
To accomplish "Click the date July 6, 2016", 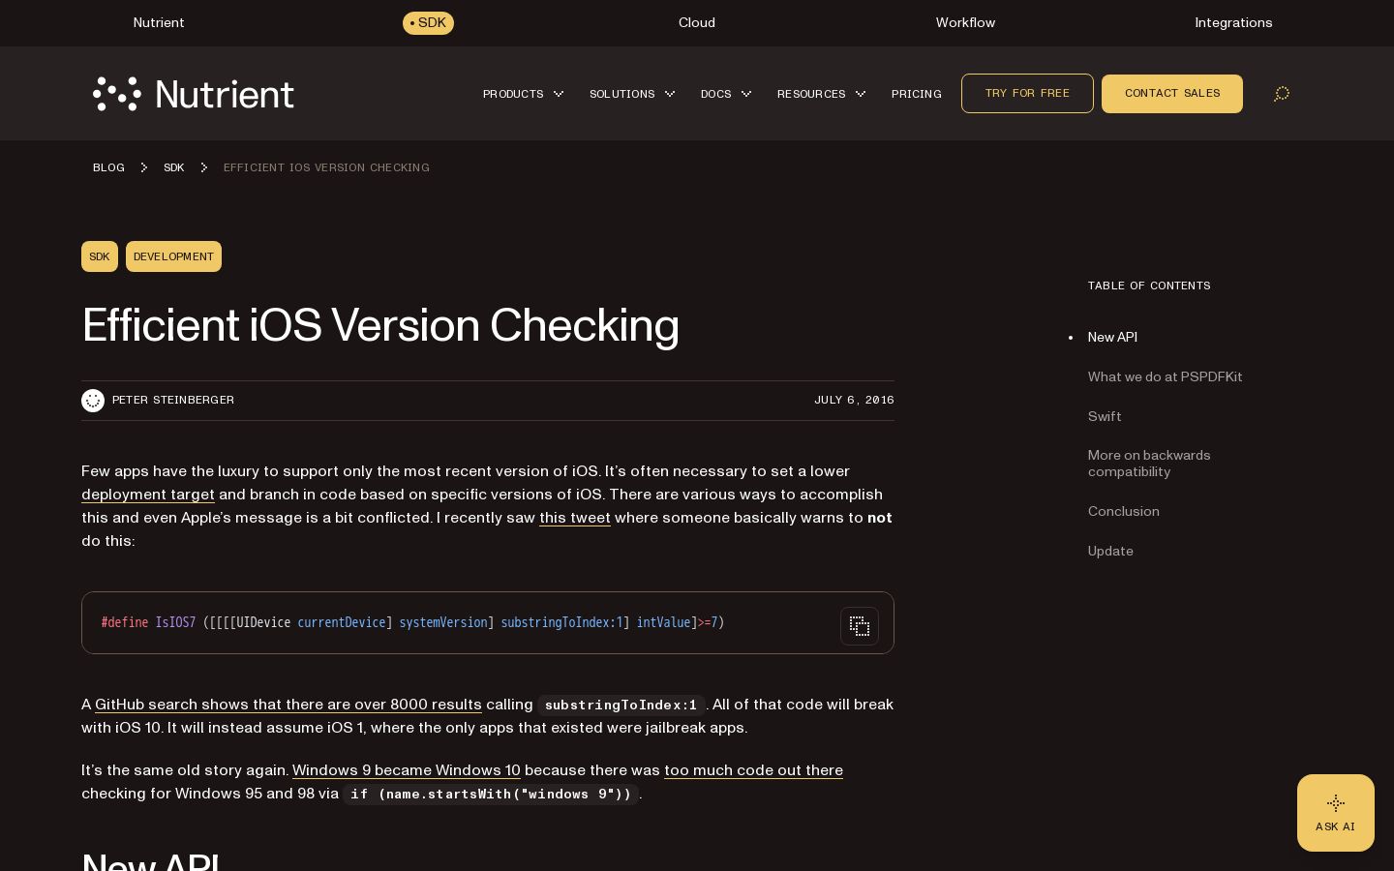I will click(854, 400).
